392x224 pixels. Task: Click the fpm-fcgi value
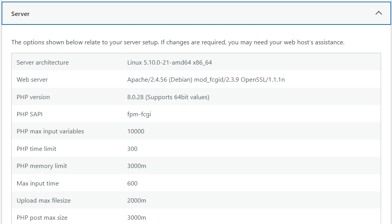139,114
